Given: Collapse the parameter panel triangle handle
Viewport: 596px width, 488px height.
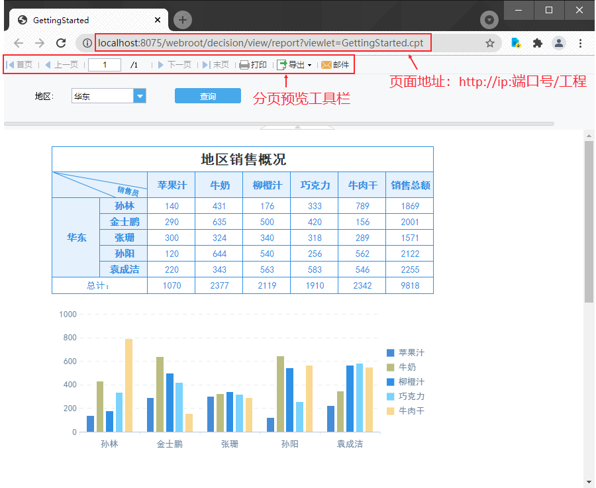Looking at the screenshot, I should tap(297, 126).
